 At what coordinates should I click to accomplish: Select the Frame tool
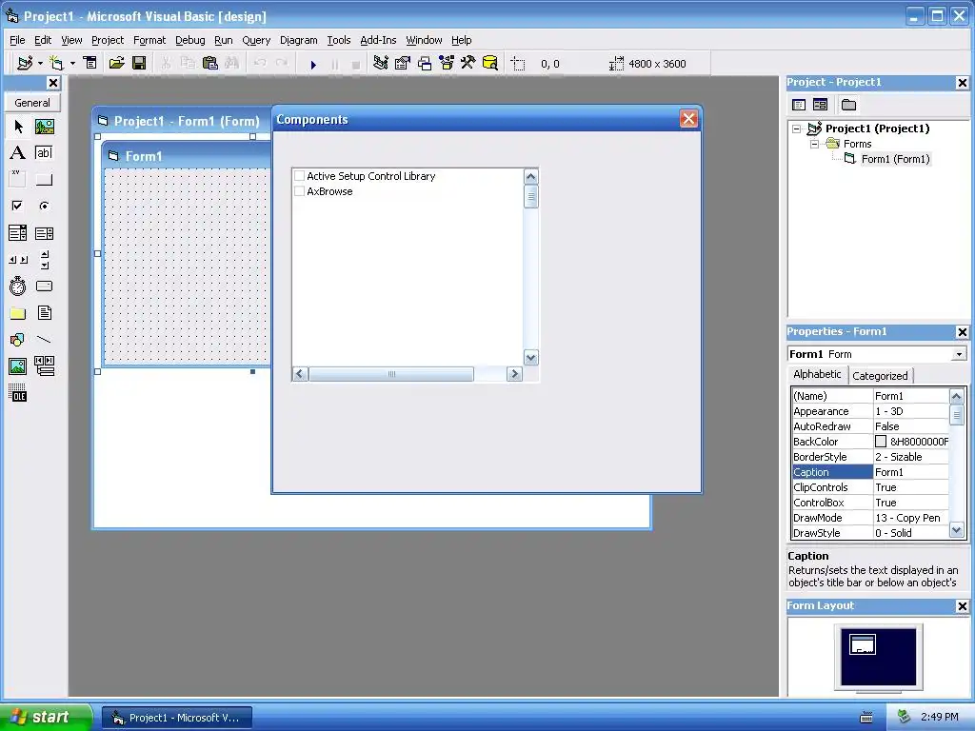(x=18, y=179)
